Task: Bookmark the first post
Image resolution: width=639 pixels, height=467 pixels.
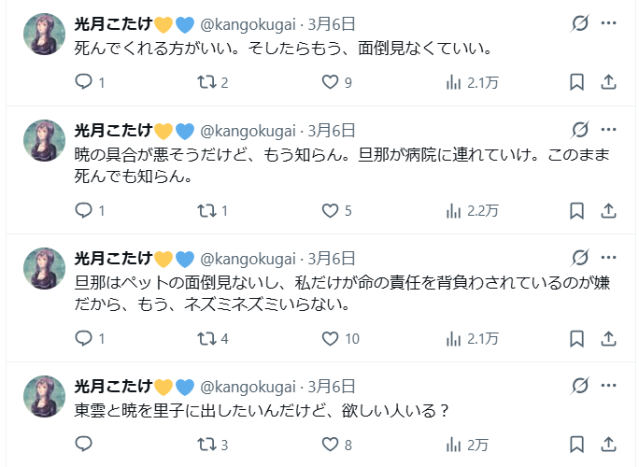Action: [576, 82]
